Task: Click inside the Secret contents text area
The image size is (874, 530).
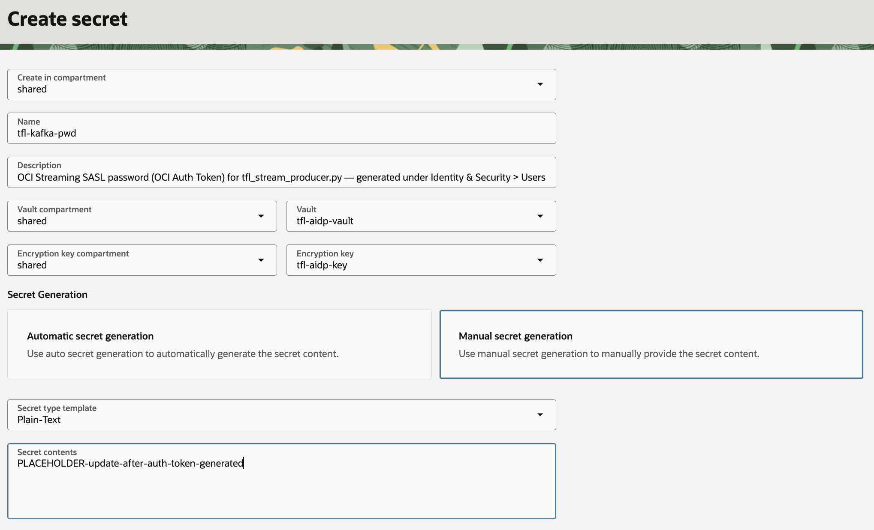Action: [x=281, y=481]
